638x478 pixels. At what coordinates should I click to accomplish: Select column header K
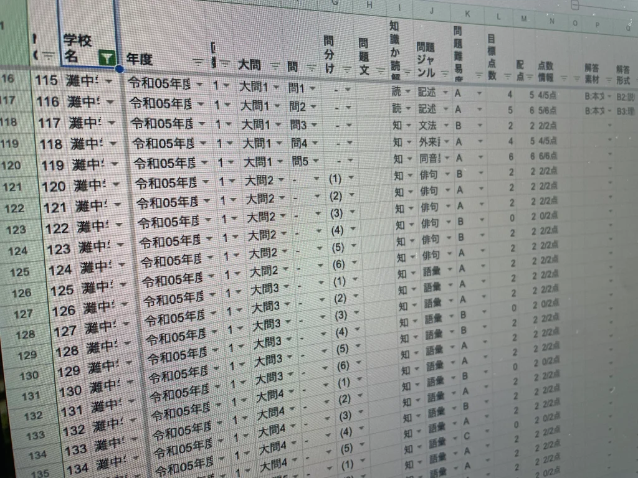[467, 14]
